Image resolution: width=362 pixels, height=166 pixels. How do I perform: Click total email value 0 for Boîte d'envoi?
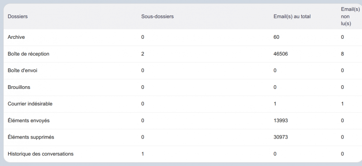275,70
